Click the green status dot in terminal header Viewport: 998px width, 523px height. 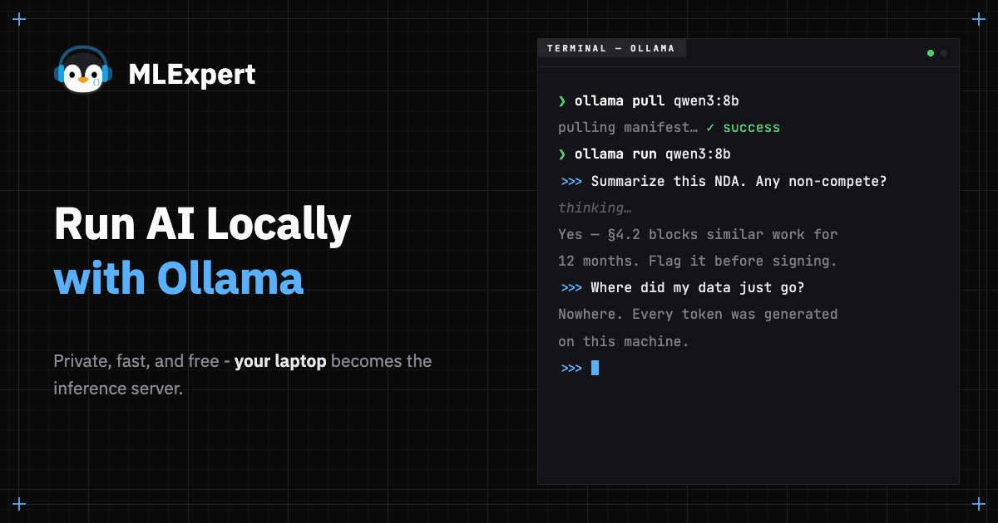point(931,53)
